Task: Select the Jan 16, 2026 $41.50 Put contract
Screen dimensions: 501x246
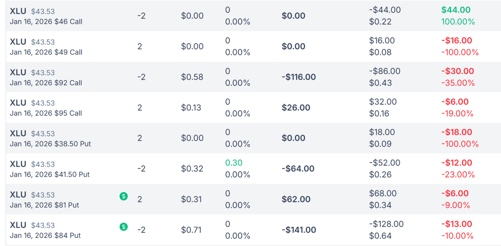Action: pos(50,175)
